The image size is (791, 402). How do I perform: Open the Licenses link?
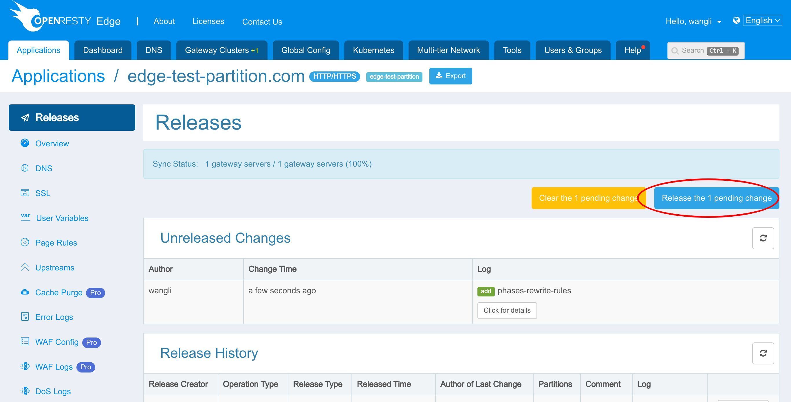coord(208,21)
